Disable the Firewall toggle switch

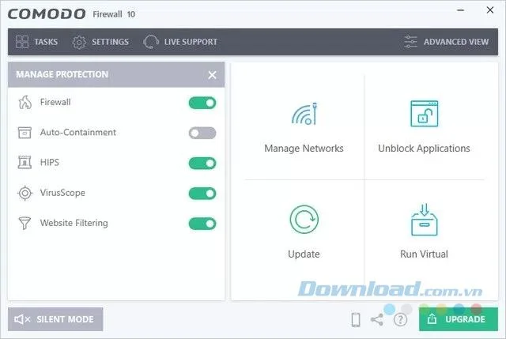click(202, 103)
